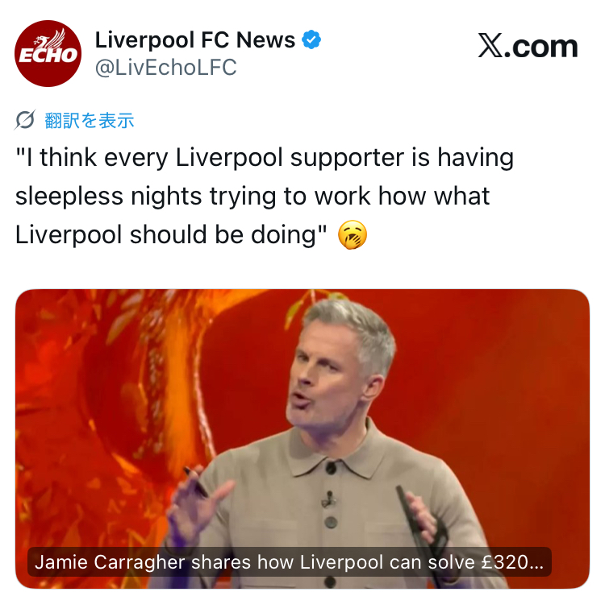The width and height of the screenshot is (605, 592).
Task: Click the yawning face emoji
Action: pyautogui.click(x=353, y=235)
